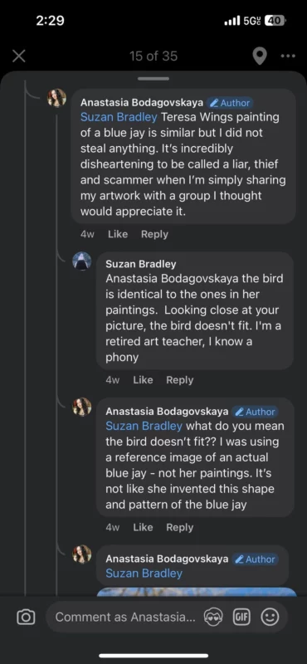Tap the Comment as Anastasia input field

126,617
